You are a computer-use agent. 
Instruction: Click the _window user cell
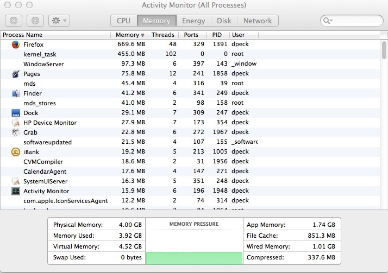(244, 64)
